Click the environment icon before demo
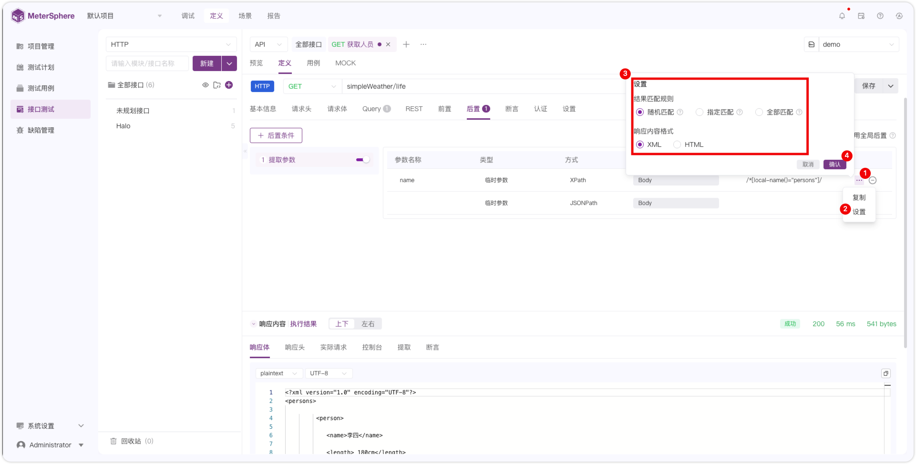Screen dimensions: 916x464 tap(812, 44)
